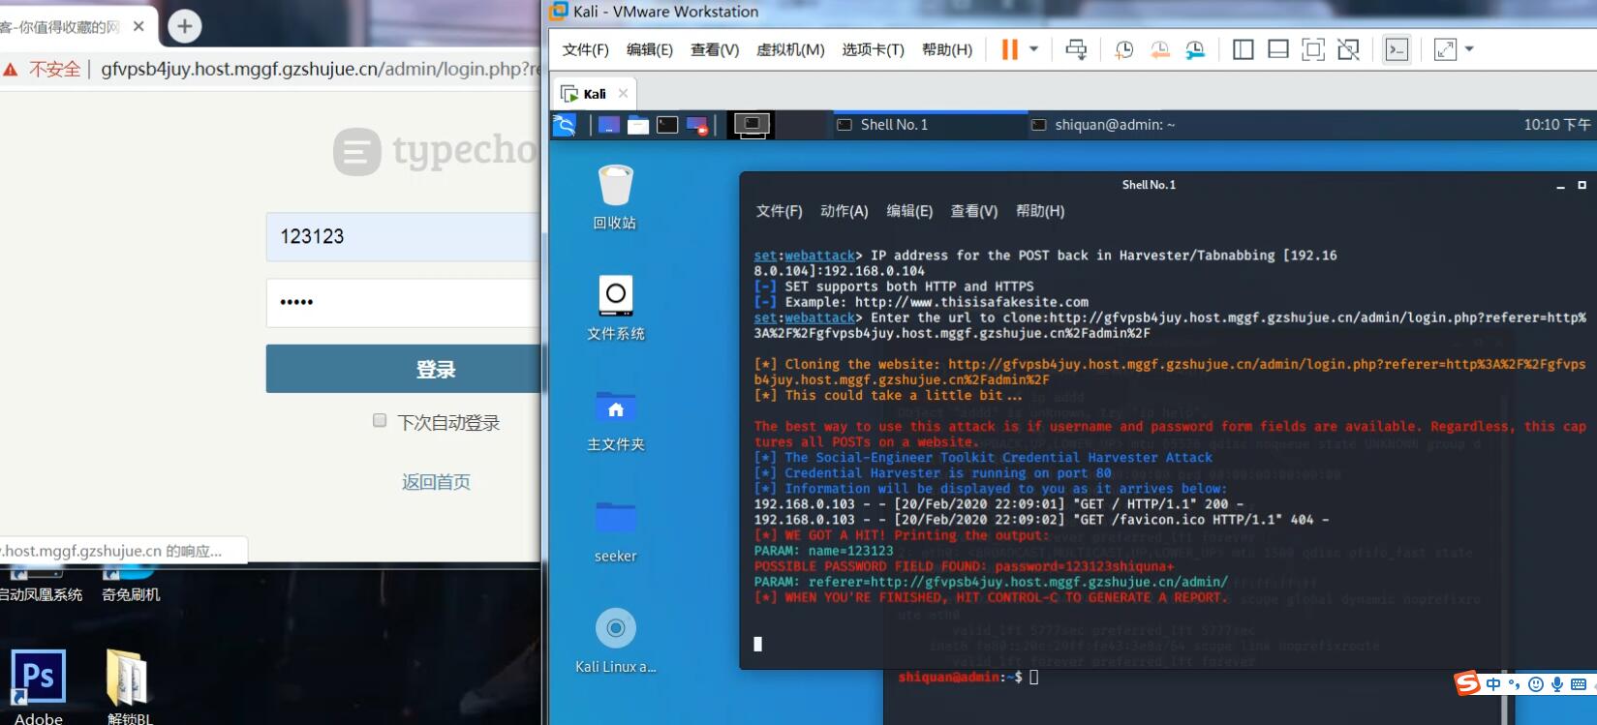This screenshot has width=1597, height=725.
Task: Open the 奇兔刷机 desktop shortcut
Action: [131, 584]
